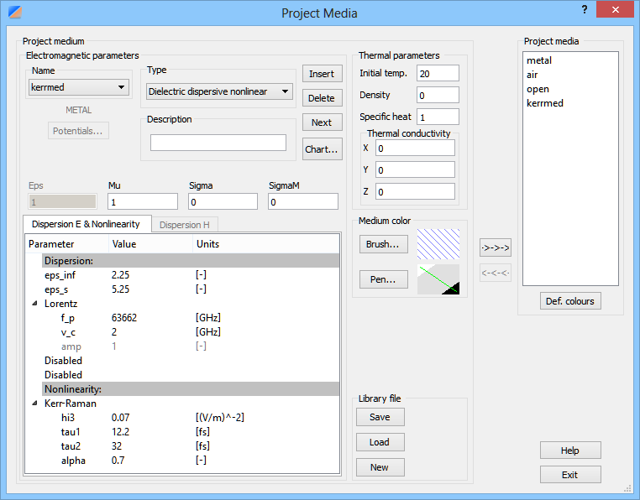Click the pen color preview swatch
640x500 pixels.
pyautogui.click(x=438, y=279)
